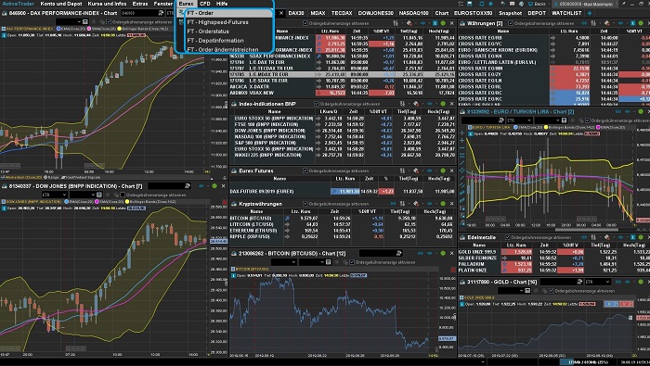Switch to the DEPOT workspace tab
The height and width of the screenshot is (366, 650).
tap(537, 13)
